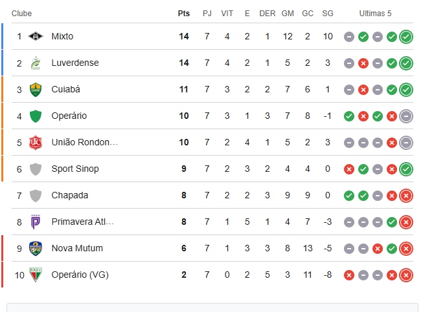This screenshot has height=312, width=434.
Task: Click the Cuiabá club crest icon
Action: coord(35,89)
